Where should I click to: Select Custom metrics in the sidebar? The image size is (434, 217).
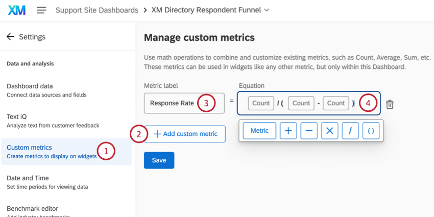tap(51, 151)
